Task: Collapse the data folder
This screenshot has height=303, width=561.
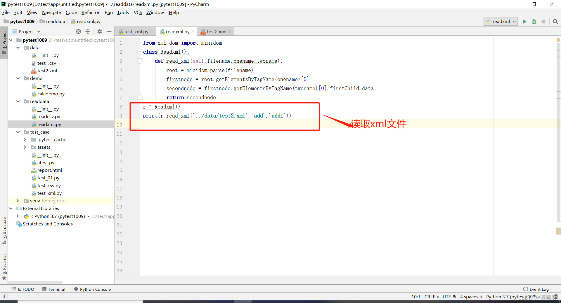Action: point(18,48)
